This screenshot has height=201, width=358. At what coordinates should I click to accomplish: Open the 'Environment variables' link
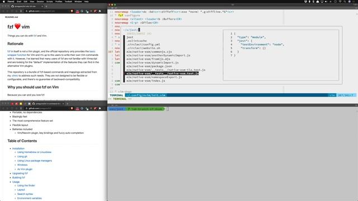click(x=30, y=198)
